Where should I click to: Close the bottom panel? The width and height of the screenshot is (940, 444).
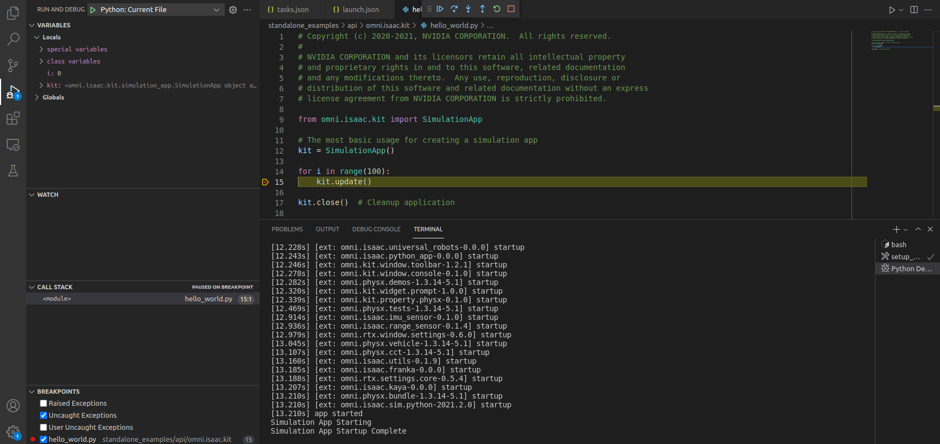point(930,229)
